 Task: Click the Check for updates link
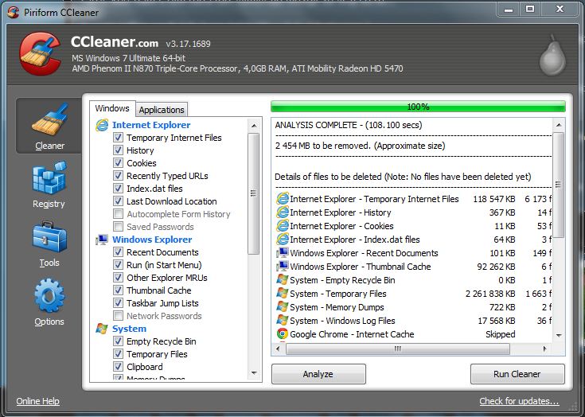click(519, 401)
